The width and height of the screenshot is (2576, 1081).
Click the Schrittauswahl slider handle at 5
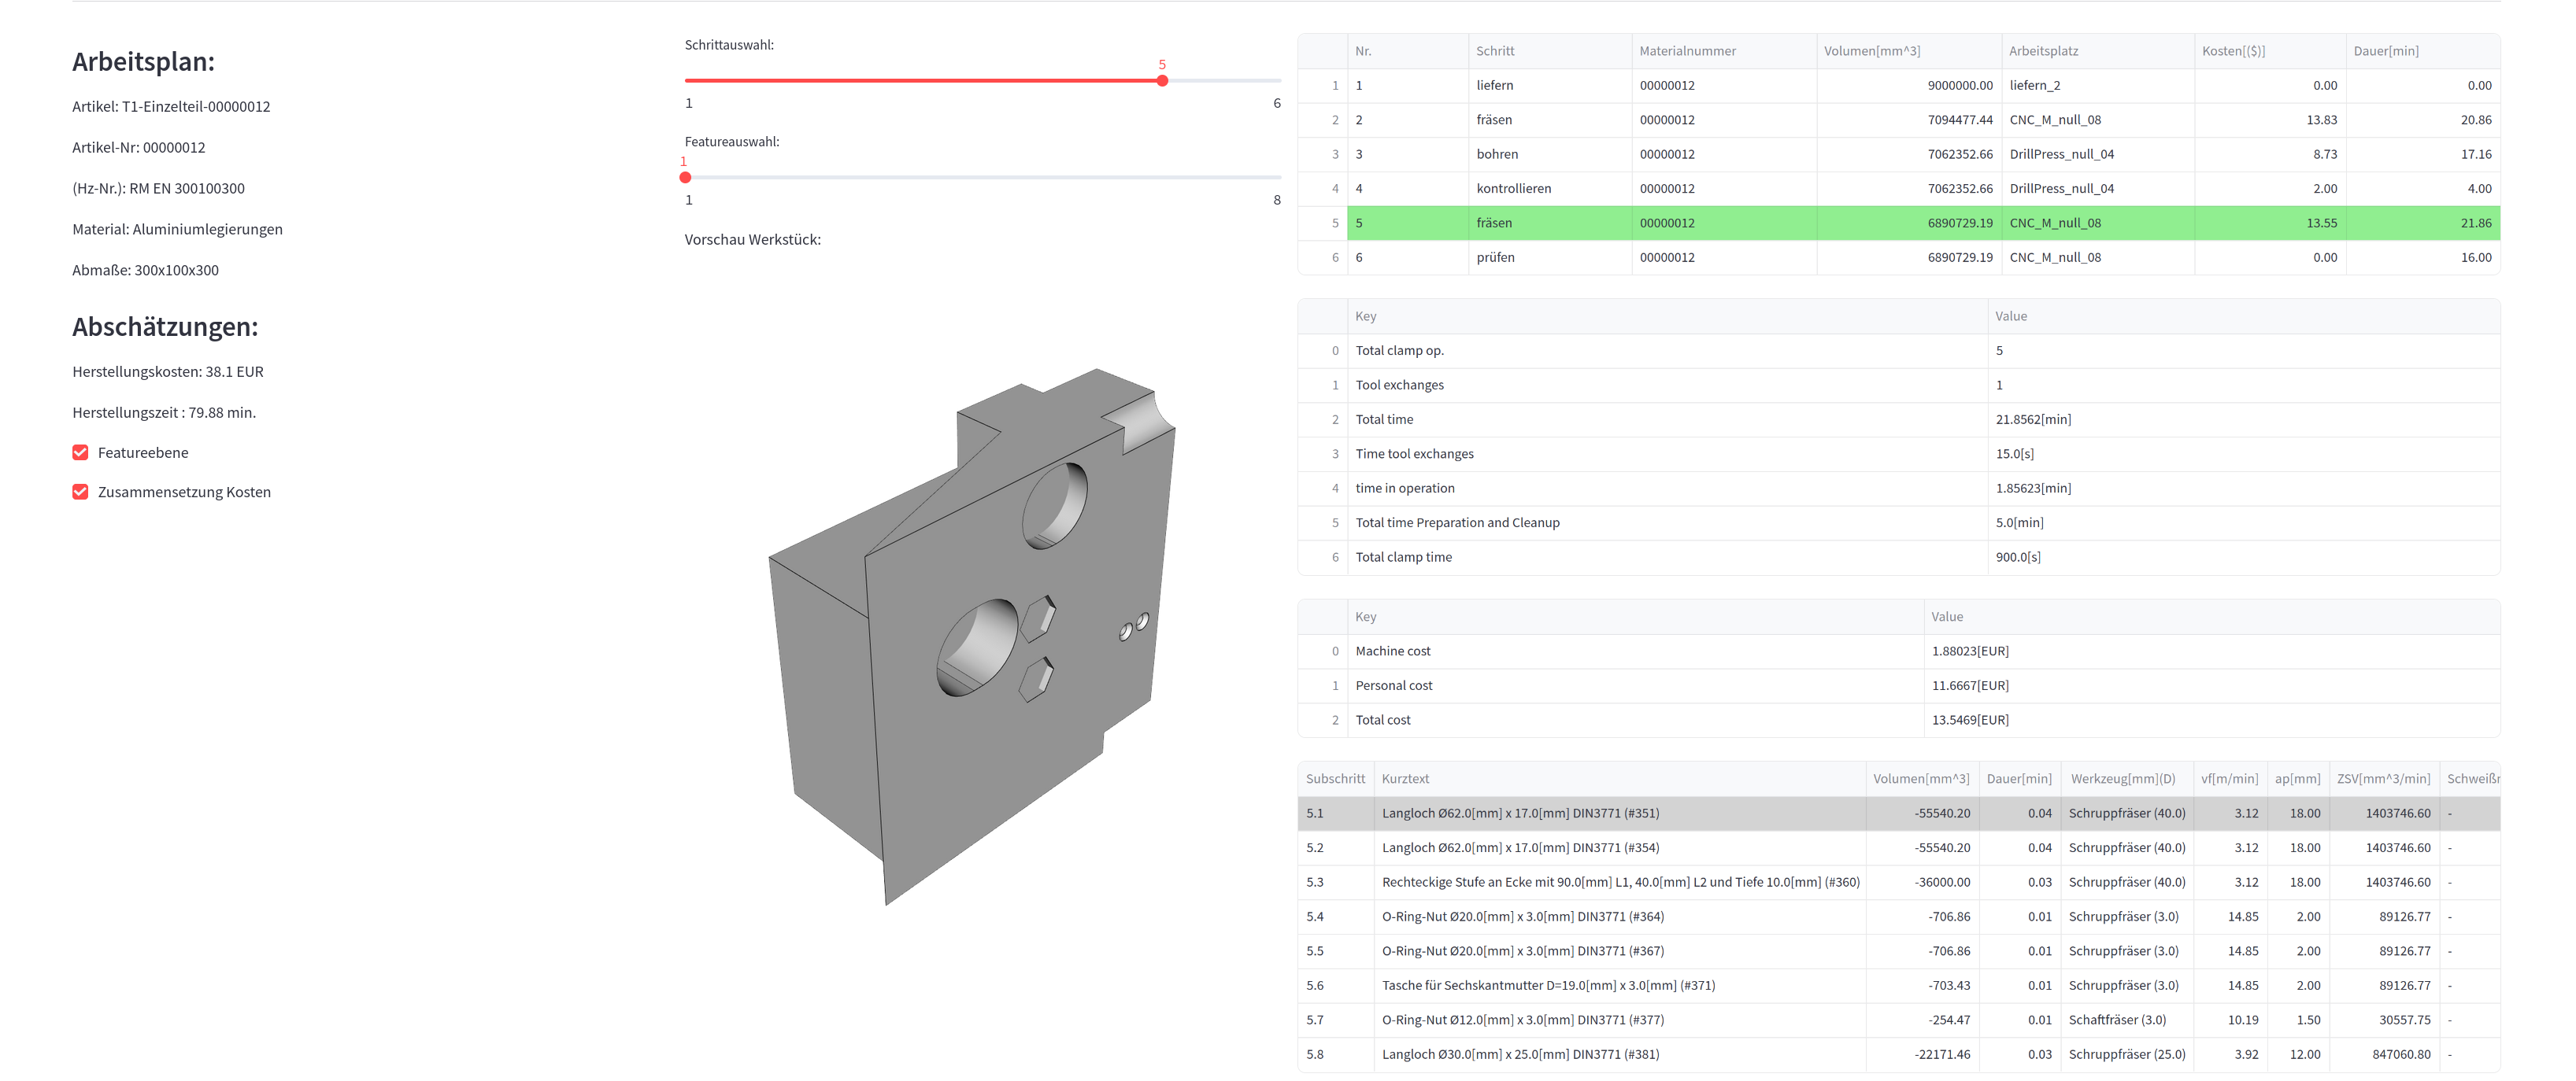pos(1162,81)
